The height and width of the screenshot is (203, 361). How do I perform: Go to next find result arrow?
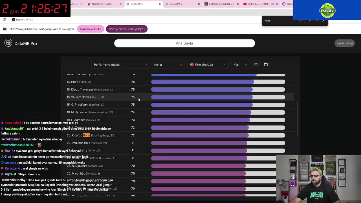click(316, 21)
